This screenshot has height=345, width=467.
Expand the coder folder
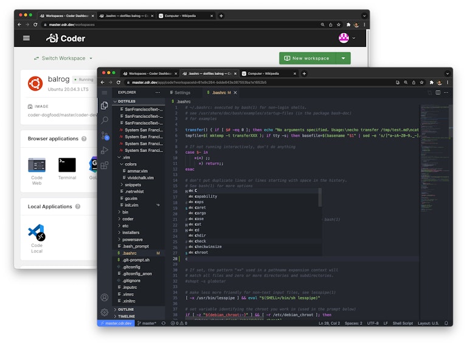139,218
